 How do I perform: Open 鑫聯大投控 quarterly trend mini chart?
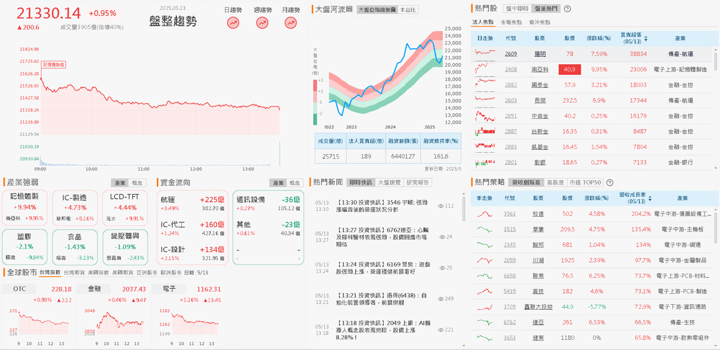coord(485,307)
